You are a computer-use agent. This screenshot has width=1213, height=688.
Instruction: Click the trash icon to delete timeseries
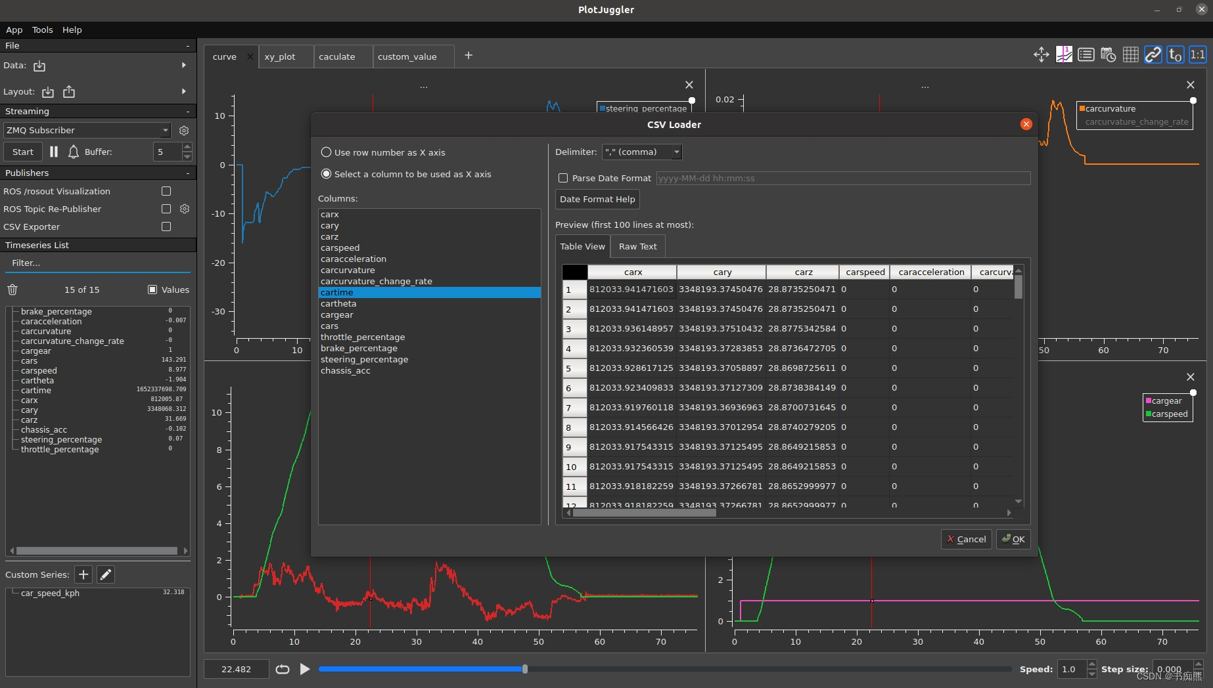point(12,290)
